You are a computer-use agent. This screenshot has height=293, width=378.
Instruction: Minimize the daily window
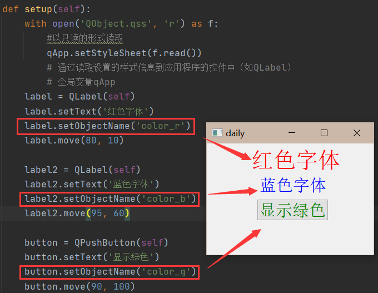tap(292, 133)
